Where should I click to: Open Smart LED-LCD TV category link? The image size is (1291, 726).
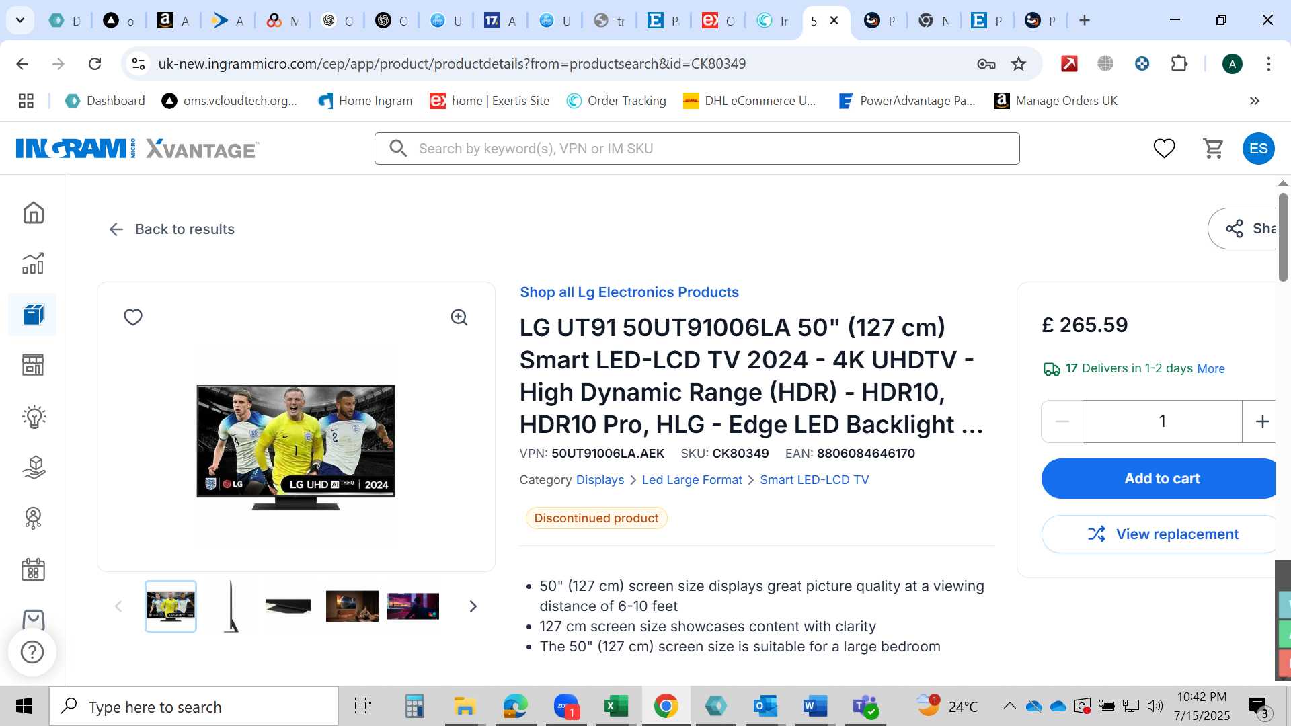pos(814,480)
